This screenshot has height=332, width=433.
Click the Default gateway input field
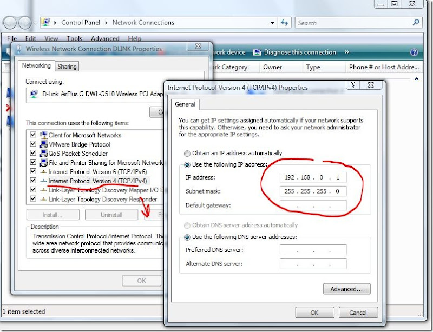pos(313,205)
